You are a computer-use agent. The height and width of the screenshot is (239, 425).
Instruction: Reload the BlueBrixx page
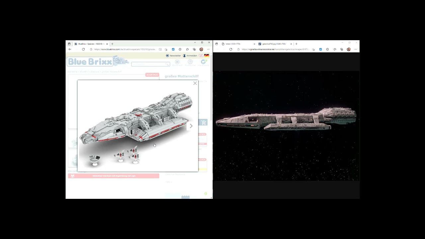pos(83,49)
